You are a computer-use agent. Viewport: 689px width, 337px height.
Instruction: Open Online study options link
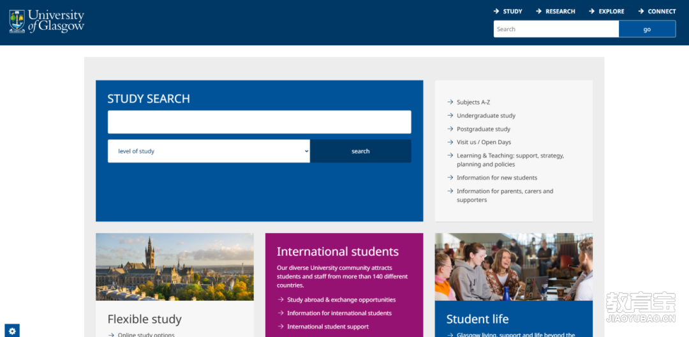146,335
